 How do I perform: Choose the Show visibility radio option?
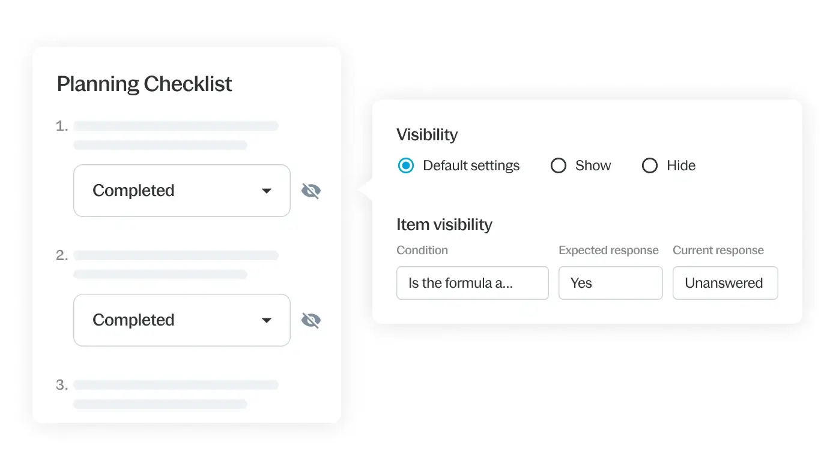tap(559, 166)
